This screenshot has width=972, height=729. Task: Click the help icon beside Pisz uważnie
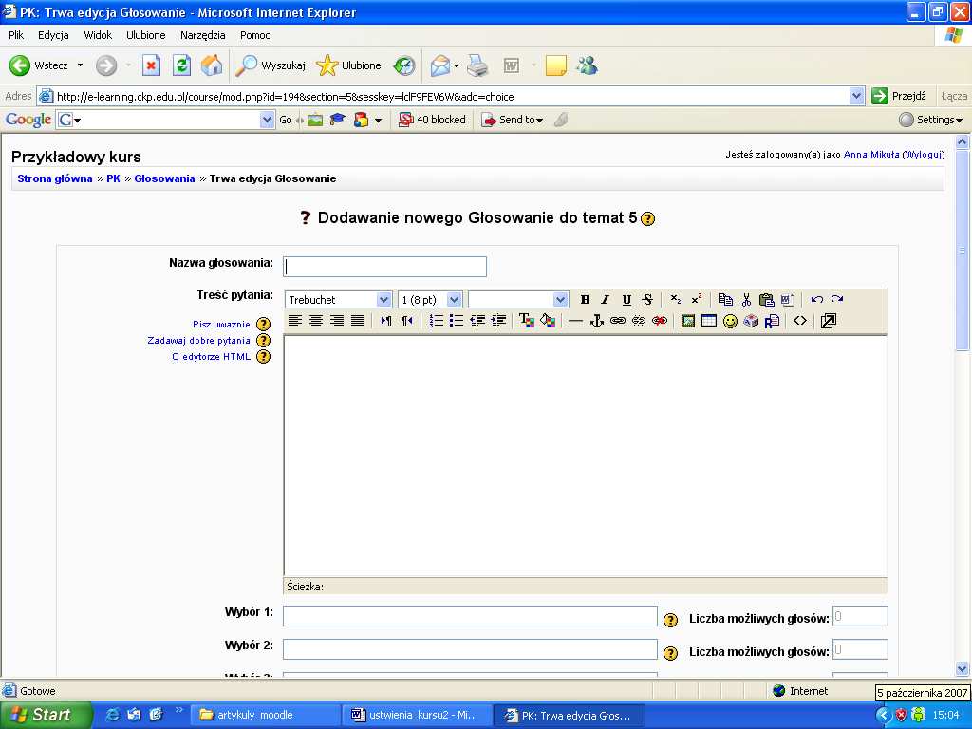[x=264, y=325]
